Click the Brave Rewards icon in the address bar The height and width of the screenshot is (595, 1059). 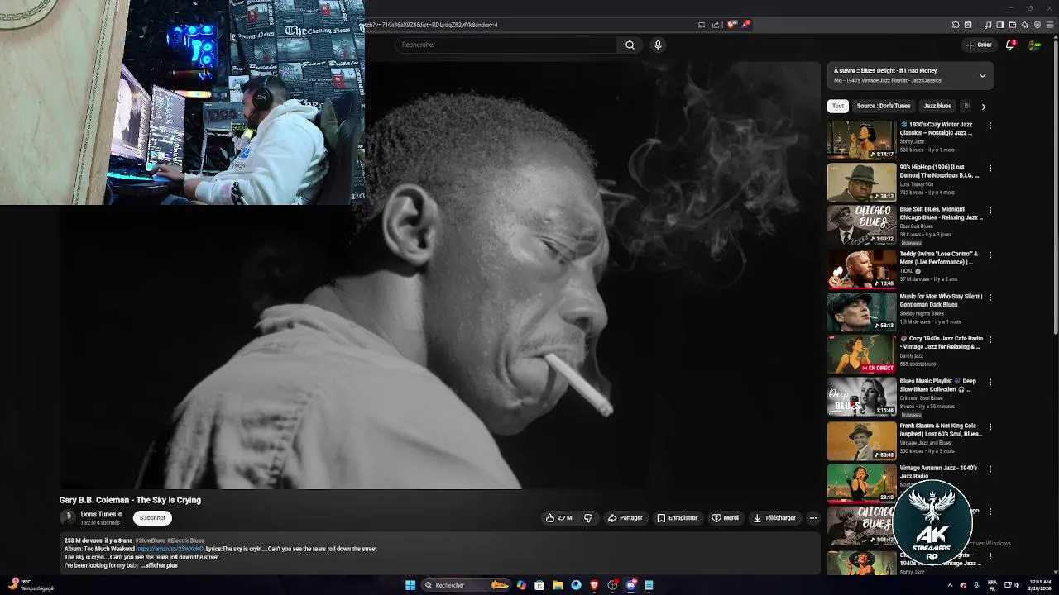click(x=745, y=25)
